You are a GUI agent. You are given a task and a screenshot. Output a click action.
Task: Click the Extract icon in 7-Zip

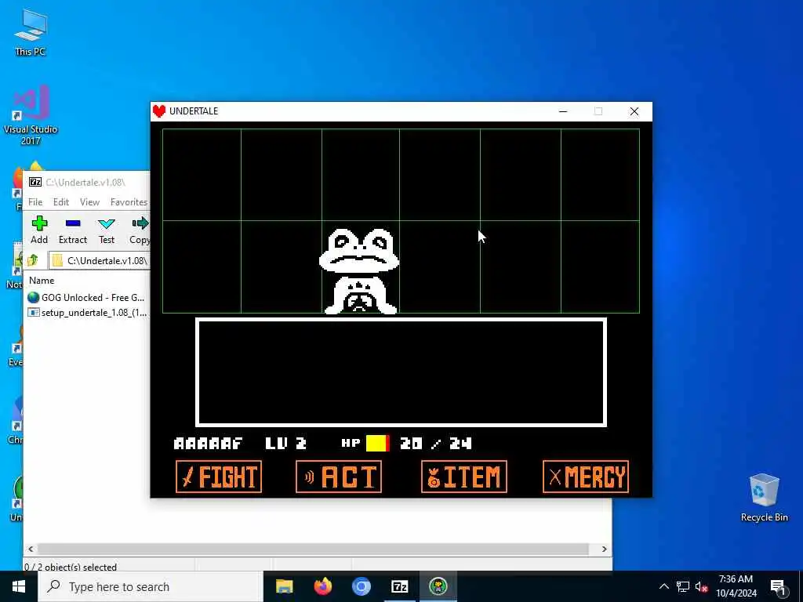[73, 223]
